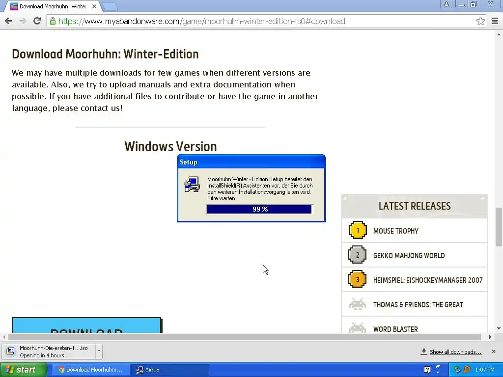The height and width of the screenshot is (377, 503).
Task: Click invader icon beside Thomas & Friends
Action: (x=358, y=304)
